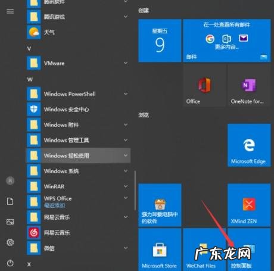Viewport: 274px width, 271px height.
Task: Open the Microsoft Store tile
Action: pyautogui.click(x=160, y=250)
